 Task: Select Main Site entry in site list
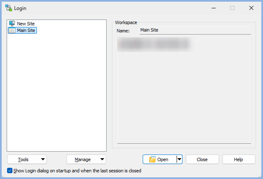point(26,30)
